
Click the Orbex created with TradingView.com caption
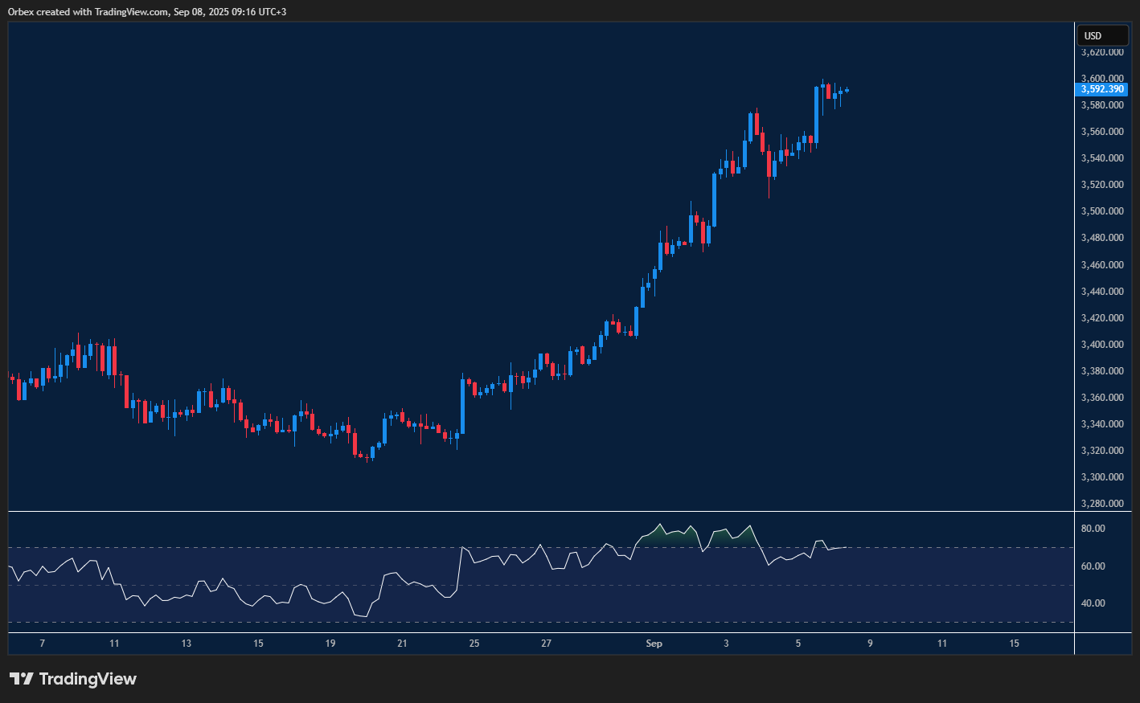coord(147,11)
